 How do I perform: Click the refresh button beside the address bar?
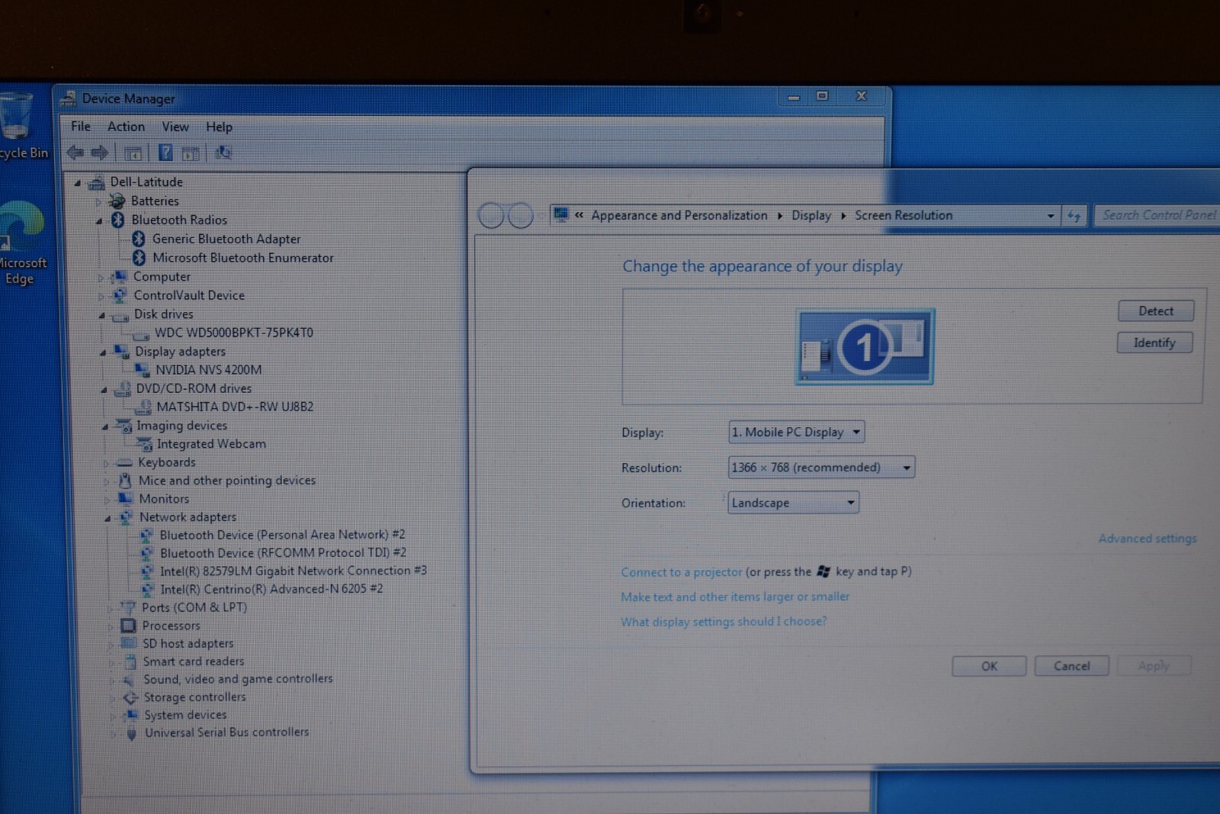(1074, 216)
